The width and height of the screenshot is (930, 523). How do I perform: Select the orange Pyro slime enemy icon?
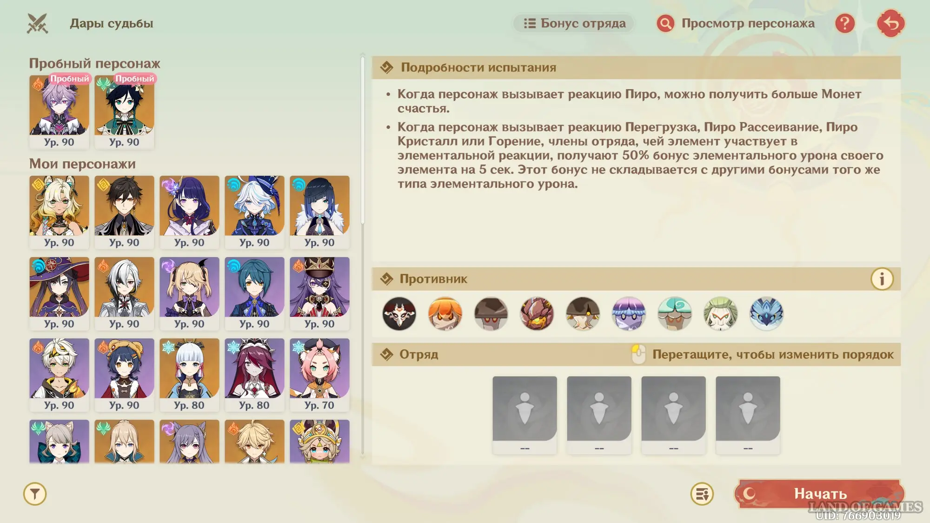(445, 314)
